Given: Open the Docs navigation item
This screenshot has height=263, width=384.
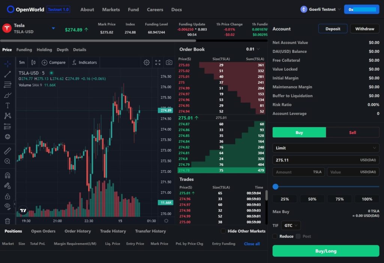Looking at the screenshot, I should pyautogui.click(x=176, y=9).
